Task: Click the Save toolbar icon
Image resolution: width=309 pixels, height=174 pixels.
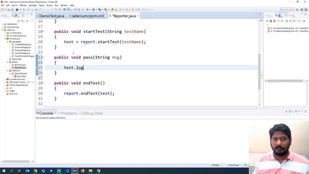Action: point(9,10)
